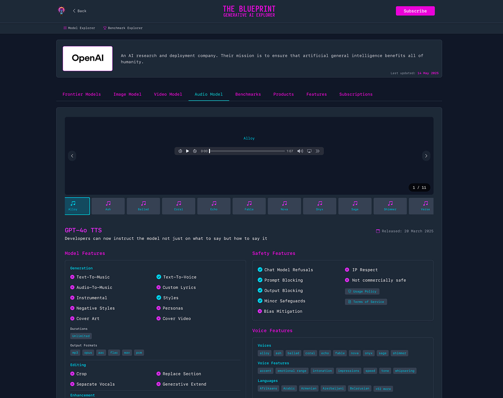Viewport: 503px width, 398px height.
Task: Select the Nova voice thumbnail
Action: click(284, 206)
